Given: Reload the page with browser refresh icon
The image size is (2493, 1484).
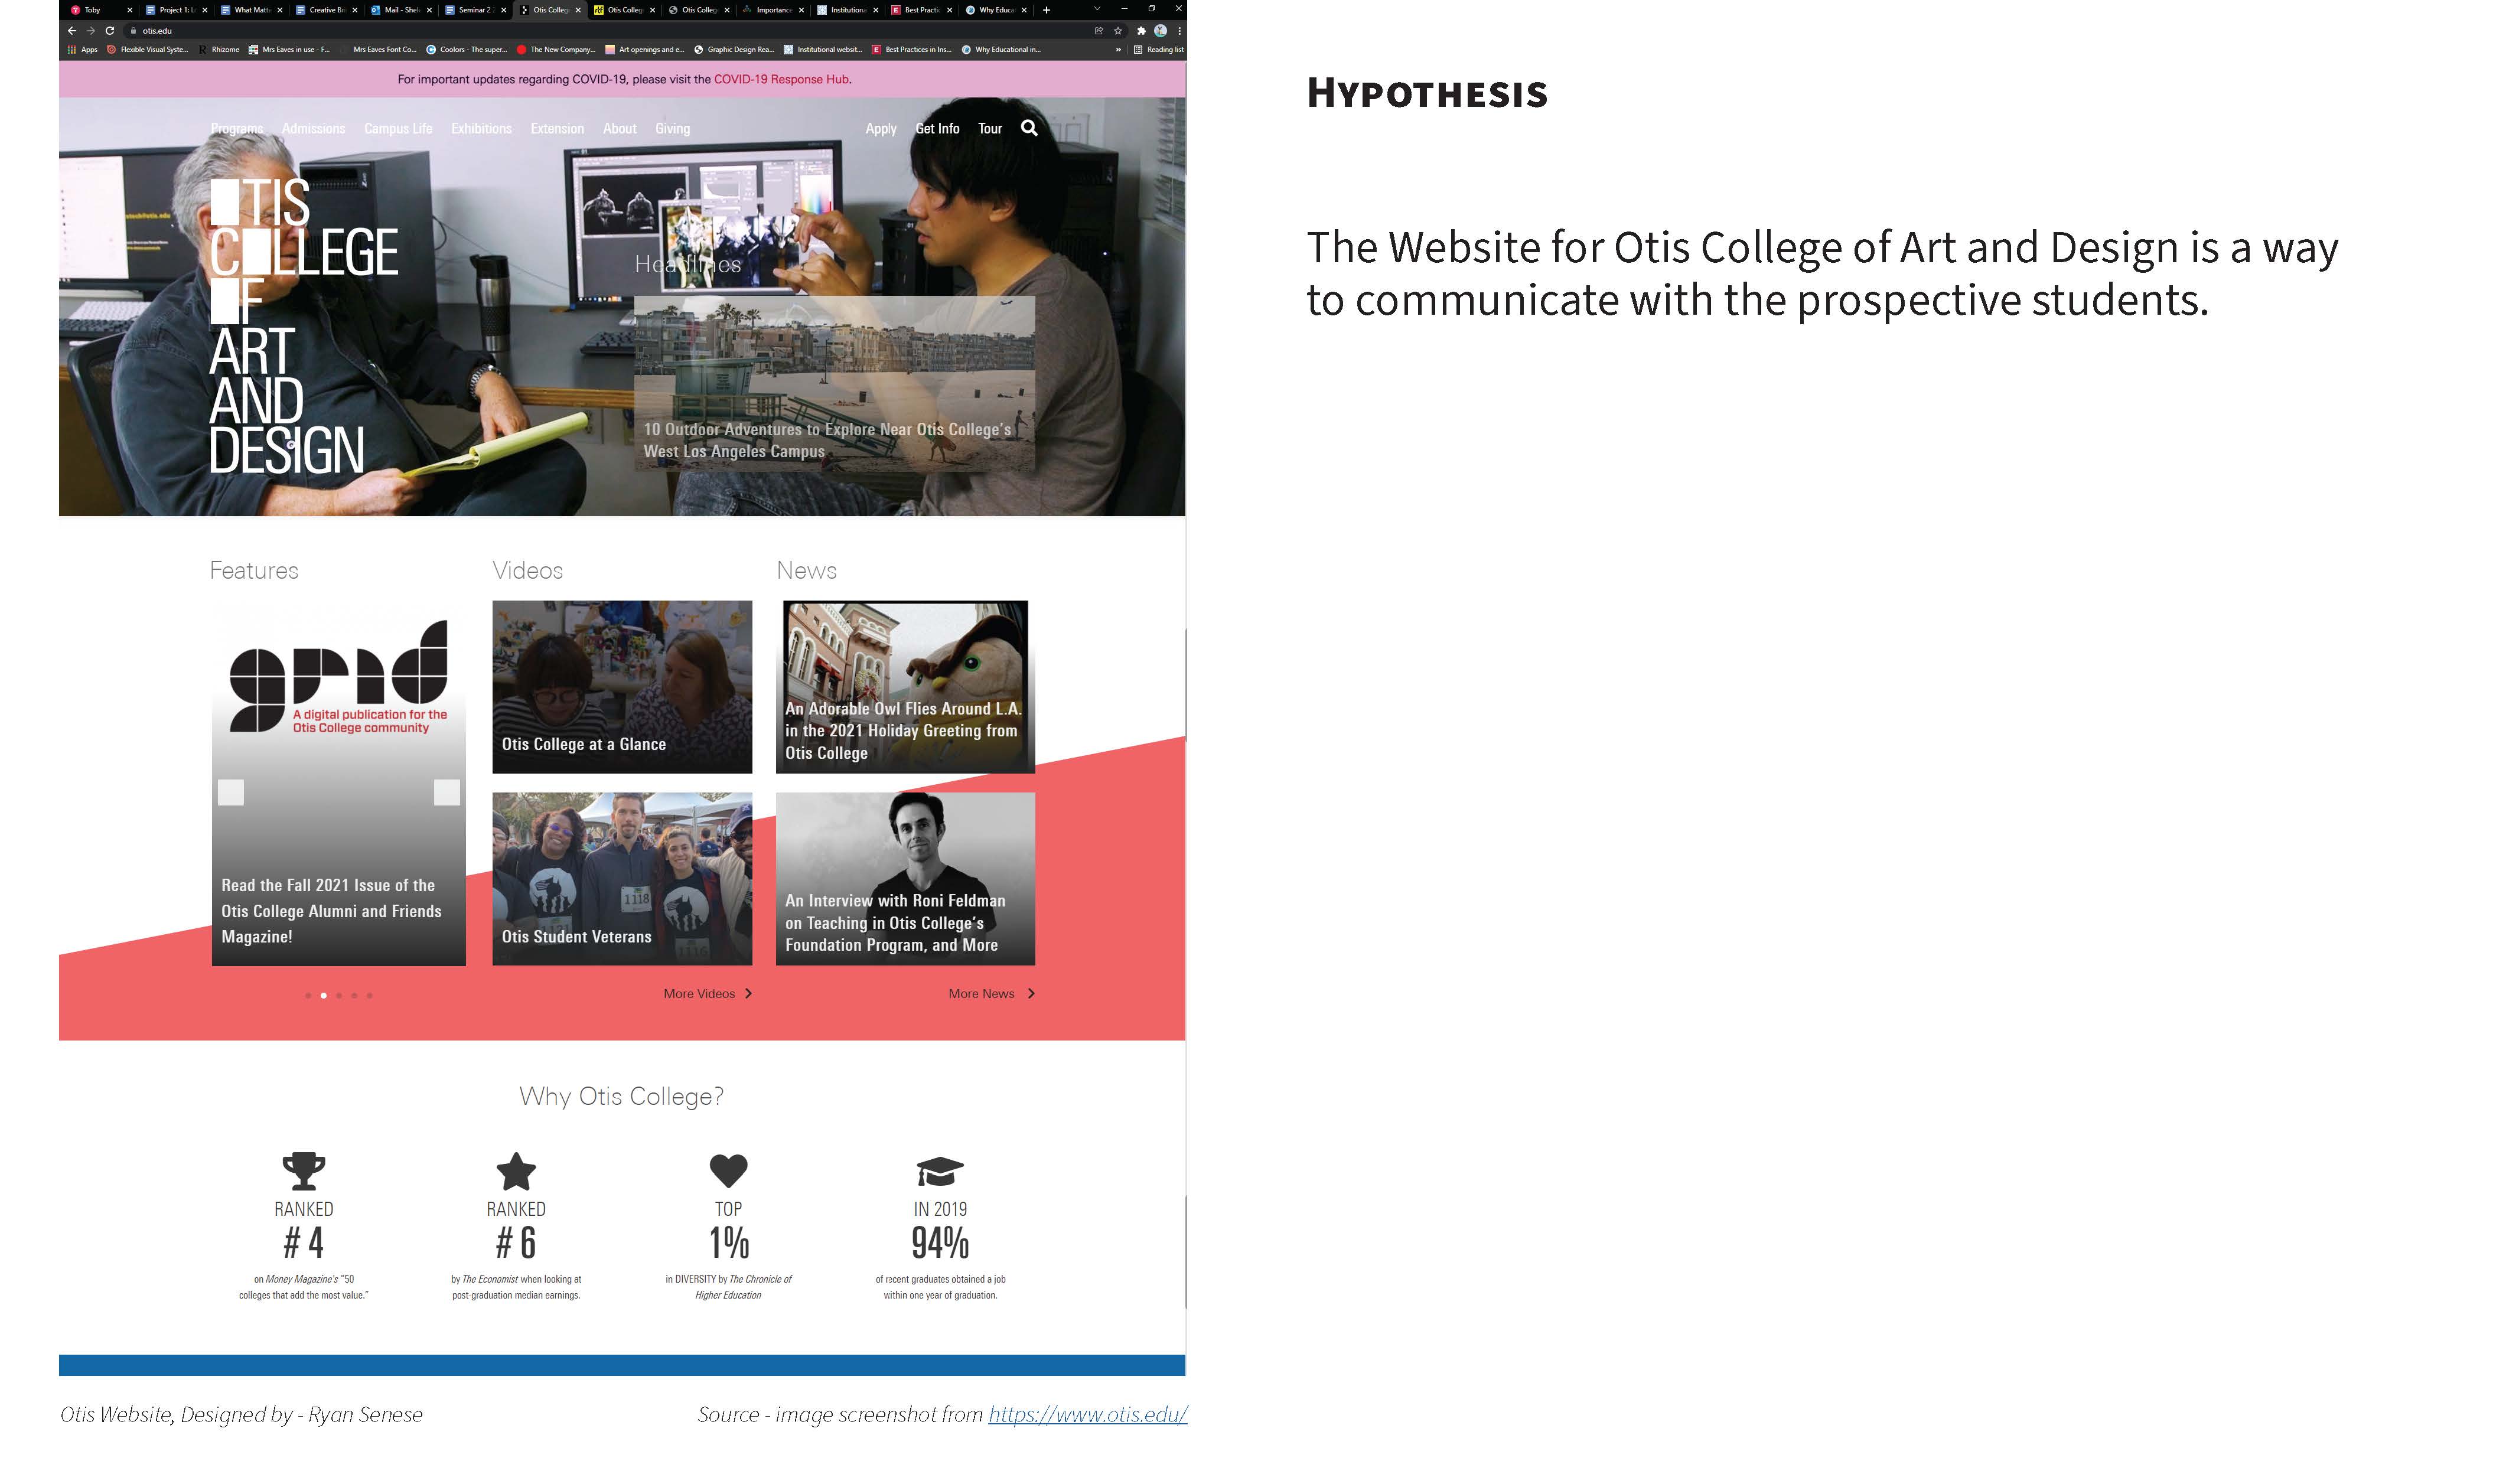Looking at the screenshot, I should tap(110, 31).
